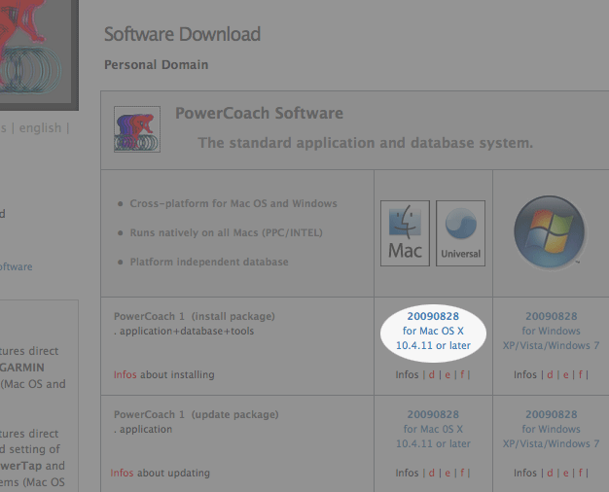Open 'e' info for Windows install package
The width and height of the screenshot is (609, 492).
point(565,374)
